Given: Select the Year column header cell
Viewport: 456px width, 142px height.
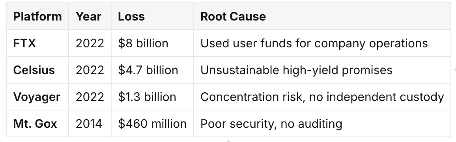Looking at the screenshot, I should (90, 17).
